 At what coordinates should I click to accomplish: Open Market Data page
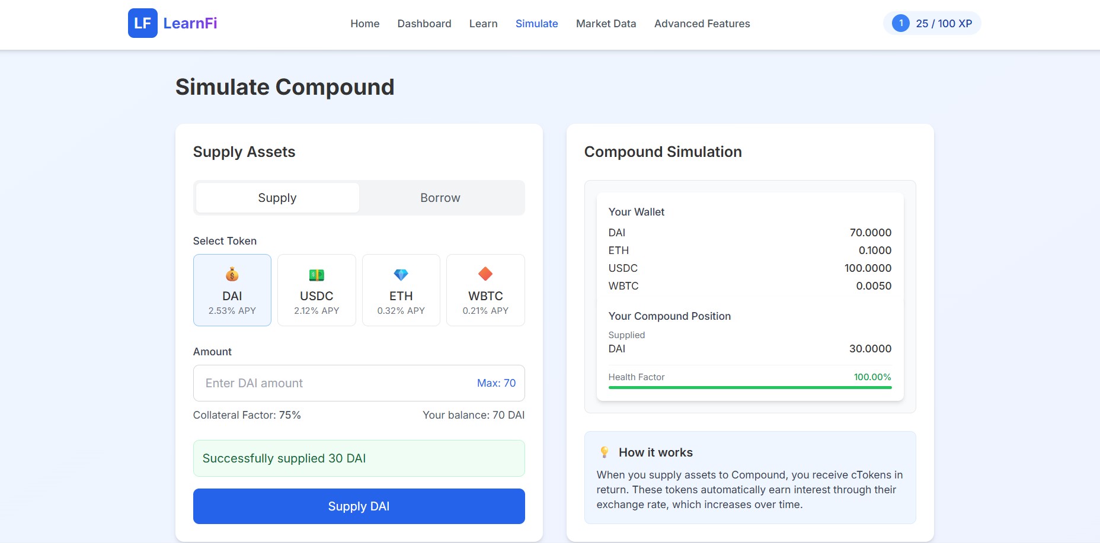pyautogui.click(x=606, y=24)
